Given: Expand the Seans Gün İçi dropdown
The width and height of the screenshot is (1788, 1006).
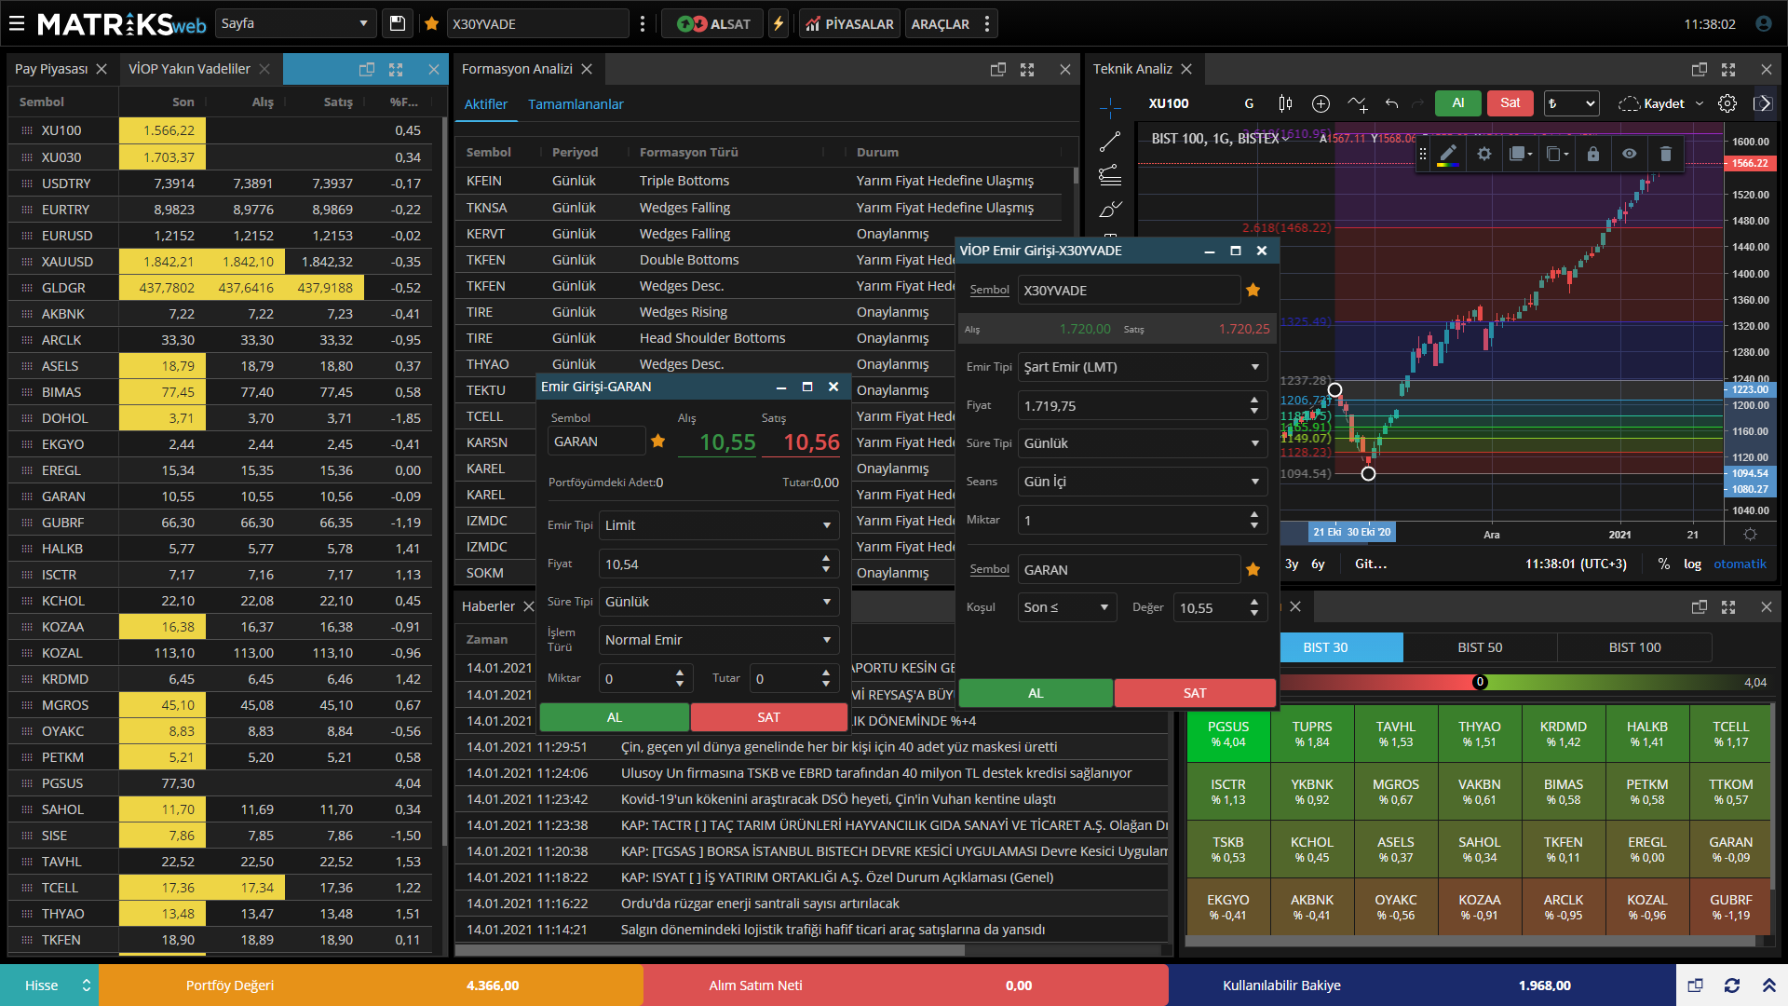Looking at the screenshot, I should tap(1143, 482).
